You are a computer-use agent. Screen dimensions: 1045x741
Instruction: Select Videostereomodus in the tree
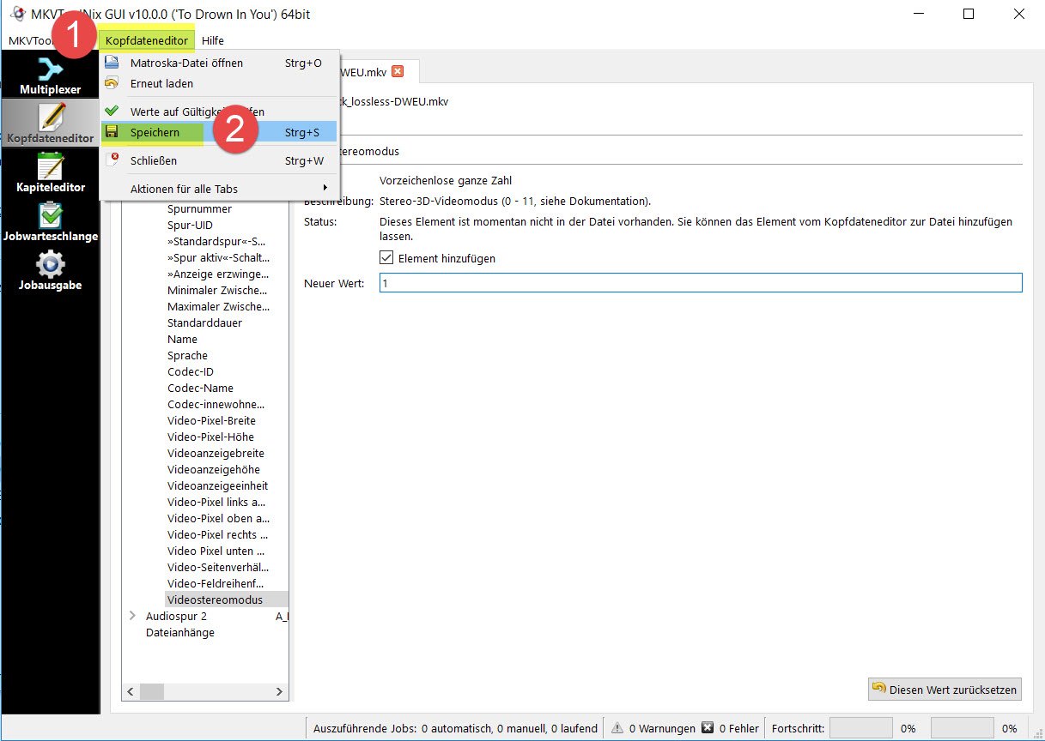[216, 599]
